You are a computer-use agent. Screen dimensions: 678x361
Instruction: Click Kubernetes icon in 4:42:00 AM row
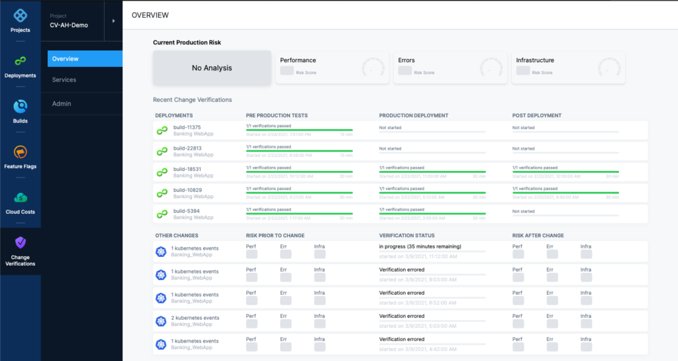coord(161,344)
